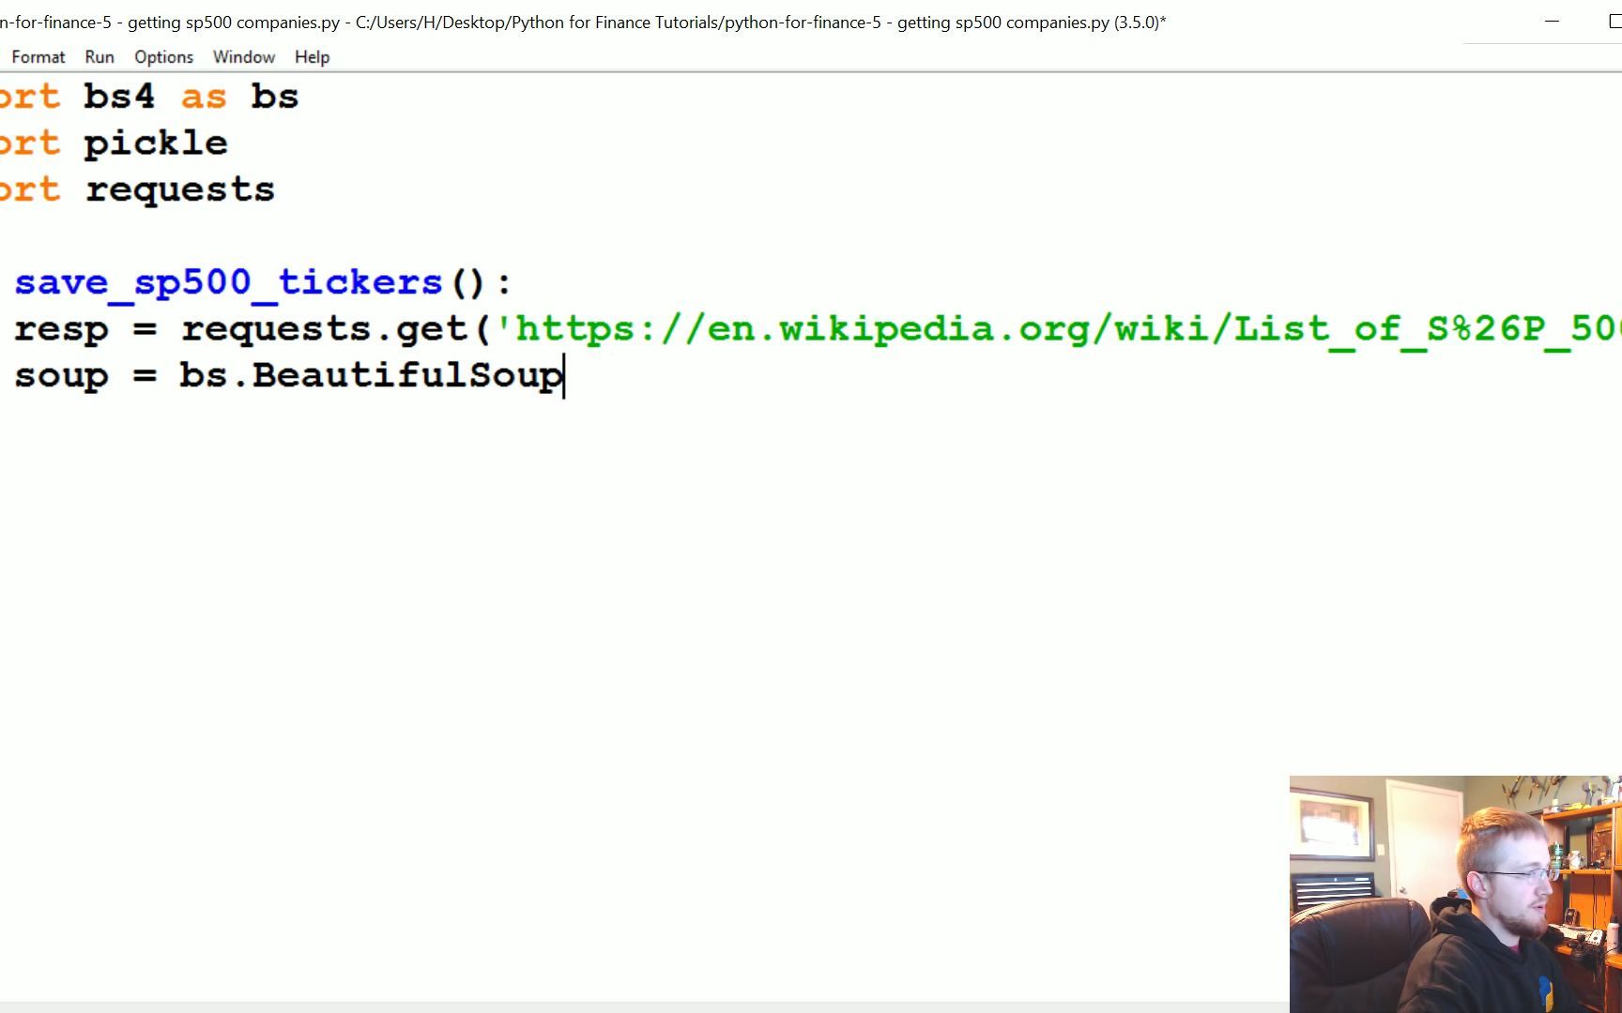1622x1013 pixels.
Task: Click on the word 'pickle'
Action: click(x=156, y=144)
